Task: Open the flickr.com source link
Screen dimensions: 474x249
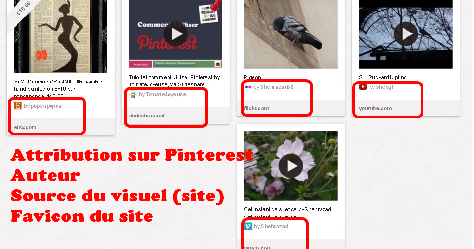Action: pyautogui.click(x=256, y=108)
